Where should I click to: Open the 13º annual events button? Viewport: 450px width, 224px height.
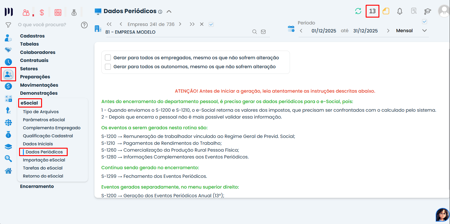[x=372, y=11]
